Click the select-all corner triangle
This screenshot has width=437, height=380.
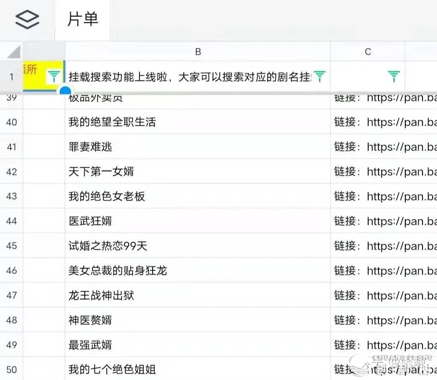(x=13, y=52)
